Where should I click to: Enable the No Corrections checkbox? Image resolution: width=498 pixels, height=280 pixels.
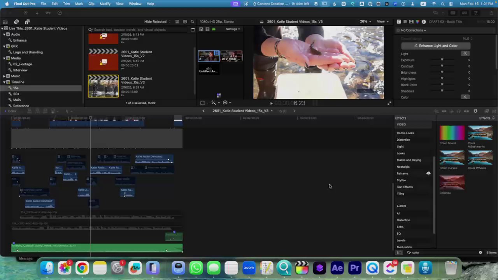coord(398,30)
